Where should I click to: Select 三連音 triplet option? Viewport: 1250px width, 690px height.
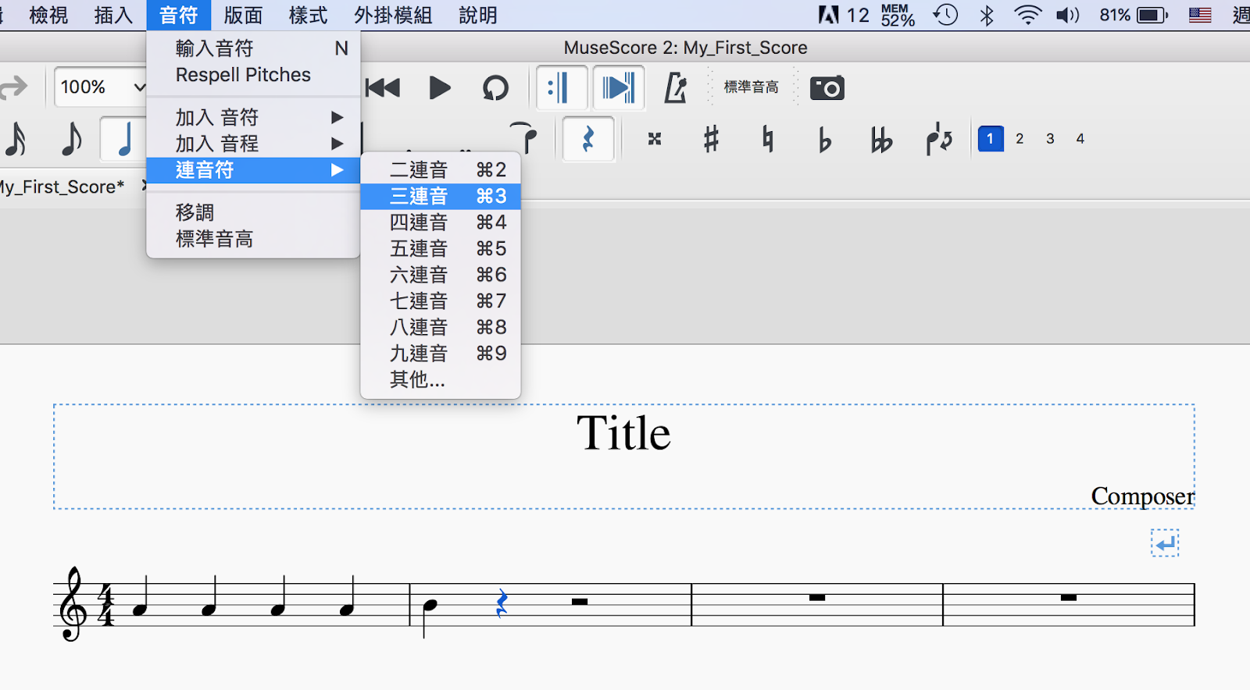tap(441, 196)
